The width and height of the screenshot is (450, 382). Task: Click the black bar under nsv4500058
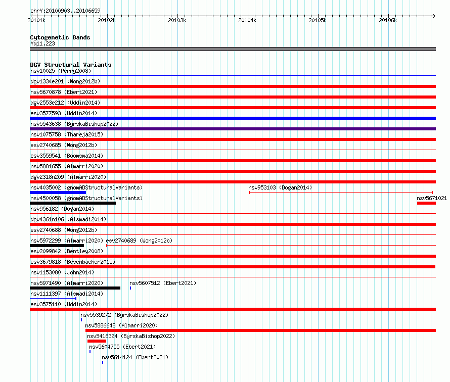click(73, 203)
